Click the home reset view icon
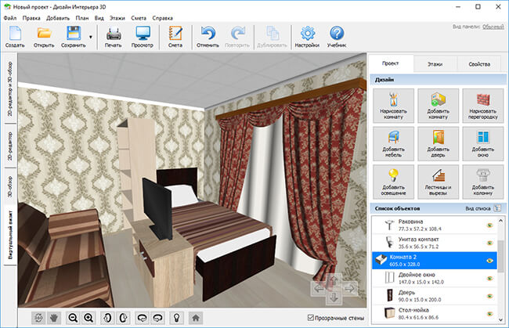This screenshot has height=328, width=509. tap(196, 318)
